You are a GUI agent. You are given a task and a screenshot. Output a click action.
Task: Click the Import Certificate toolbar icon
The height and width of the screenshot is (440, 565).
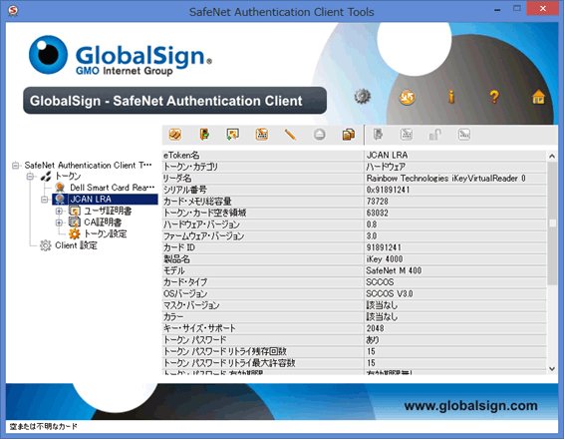tap(233, 135)
